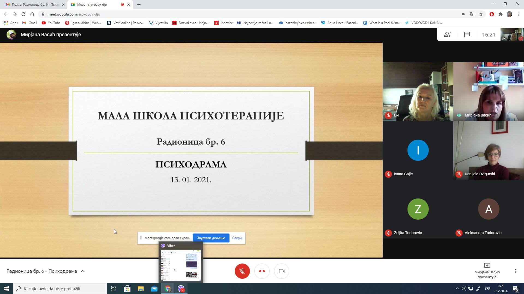524x294 pixels.
Task: Bookmark this page with the star icon
Action: click(481, 14)
